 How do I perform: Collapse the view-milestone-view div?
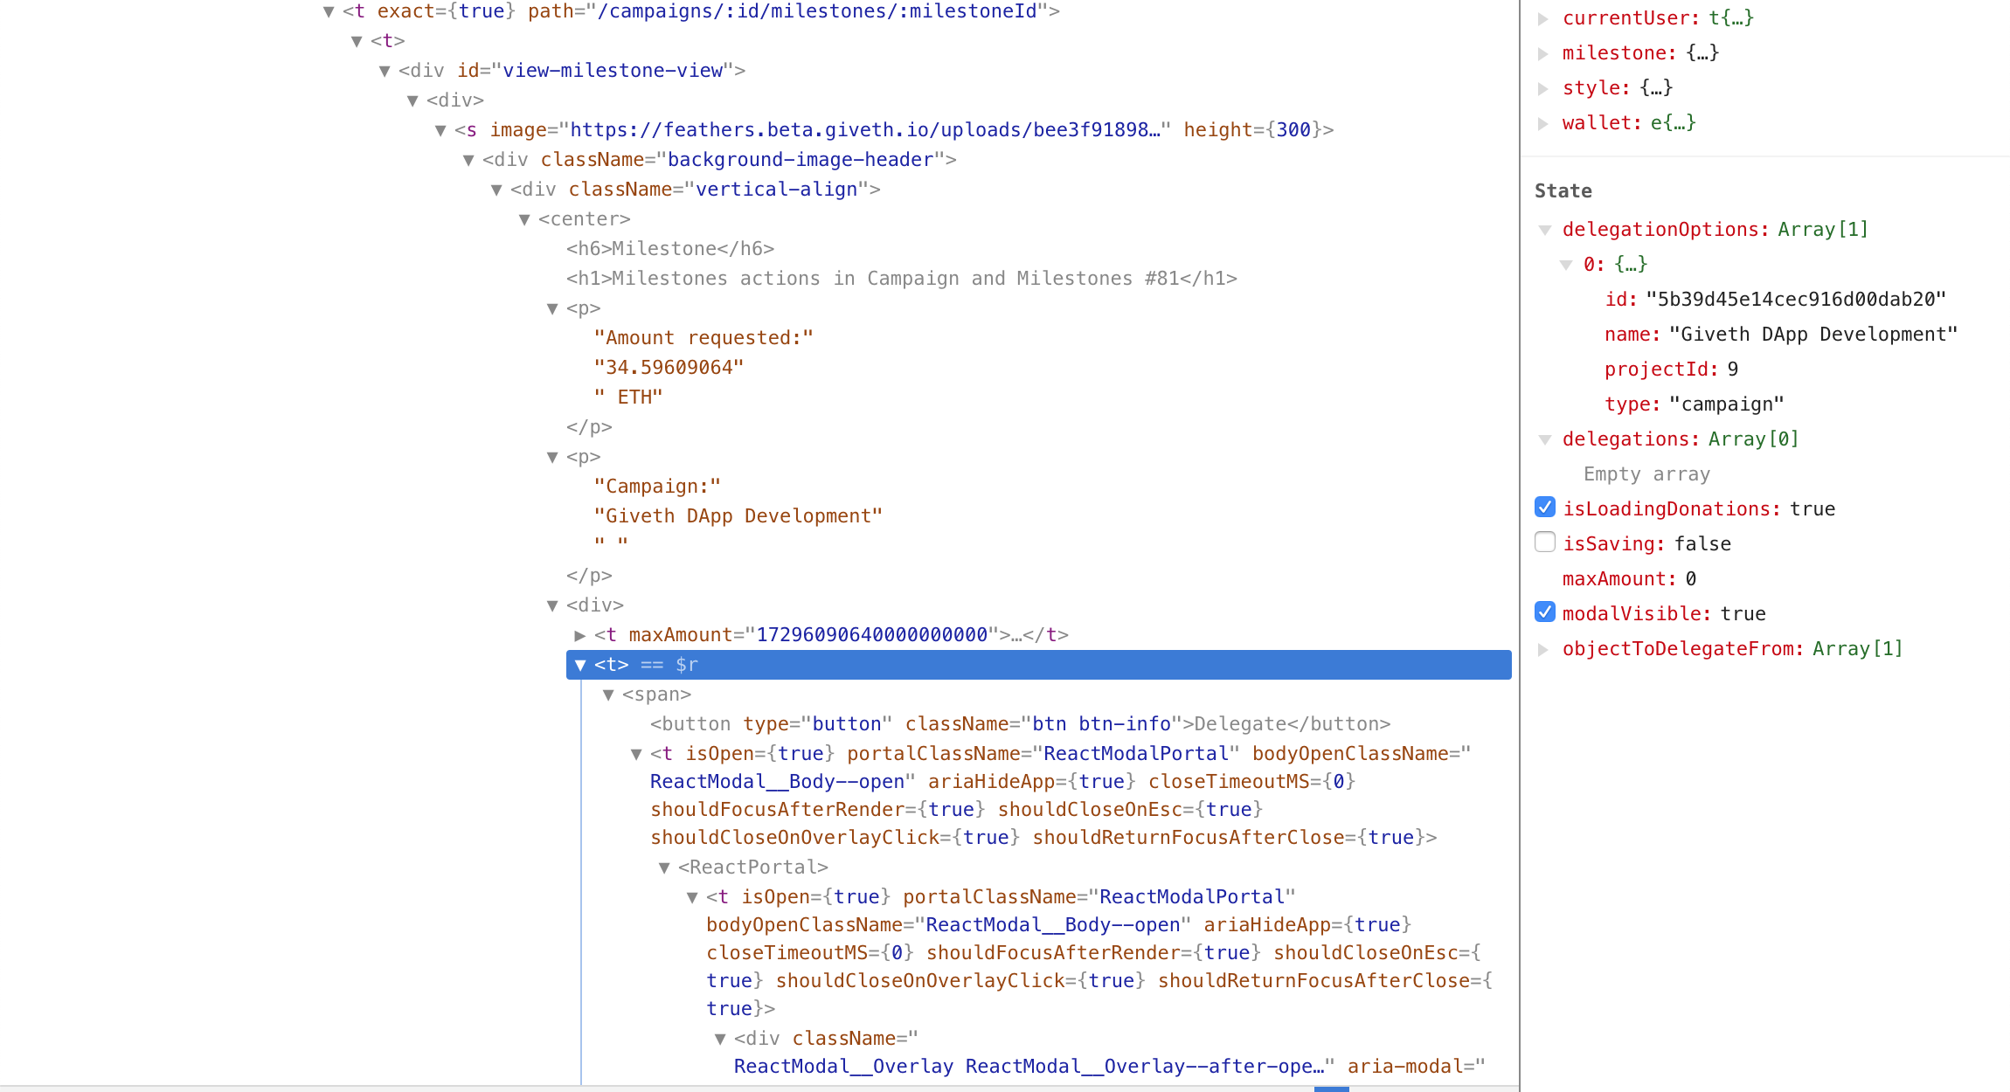385,71
